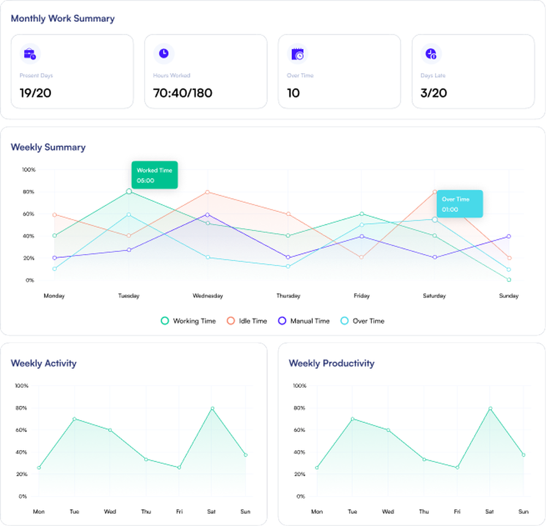
Task: Select Monday Working Time point at 40%
Action: click(54, 236)
